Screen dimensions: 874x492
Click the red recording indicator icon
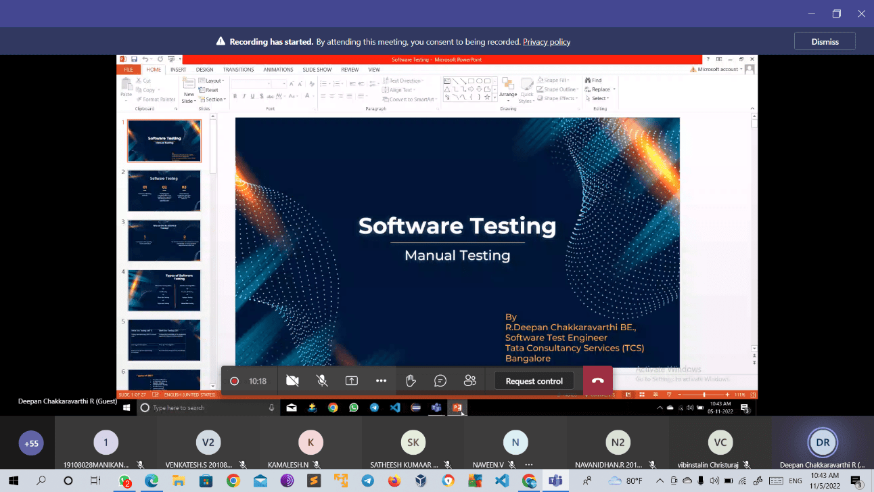click(x=234, y=381)
